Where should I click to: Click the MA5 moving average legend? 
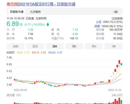coord(23,53)
